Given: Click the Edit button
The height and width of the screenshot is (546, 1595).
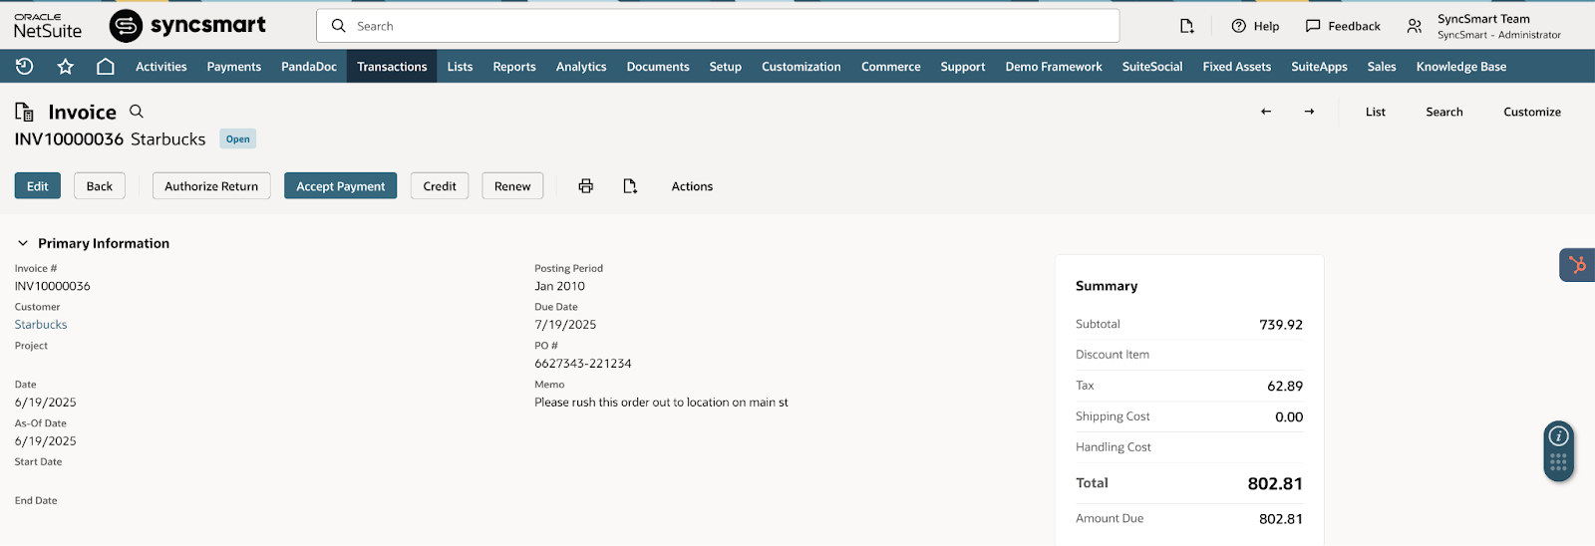Looking at the screenshot, I should (38, 186).
